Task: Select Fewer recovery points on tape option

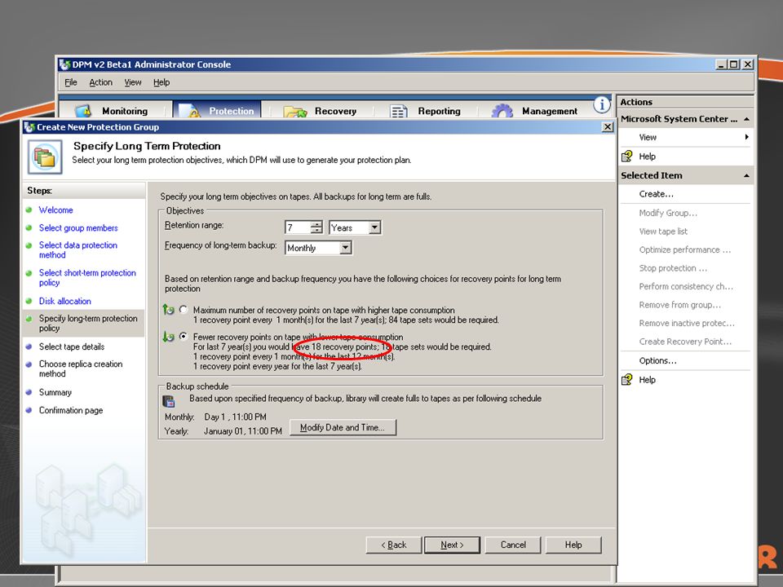Action: (x=184, y=337)
